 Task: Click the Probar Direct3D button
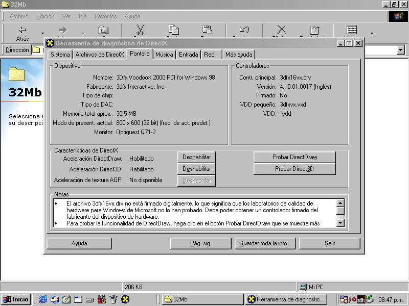tap(294, 169)
